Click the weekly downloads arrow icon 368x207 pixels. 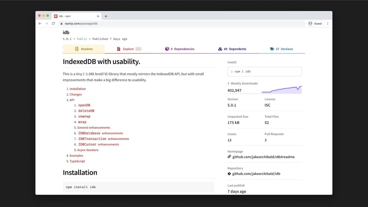click(x=228, y=83)
